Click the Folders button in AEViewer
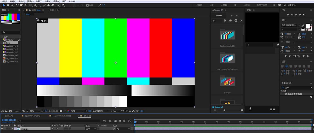314x133 pixels. pos(219,16)
